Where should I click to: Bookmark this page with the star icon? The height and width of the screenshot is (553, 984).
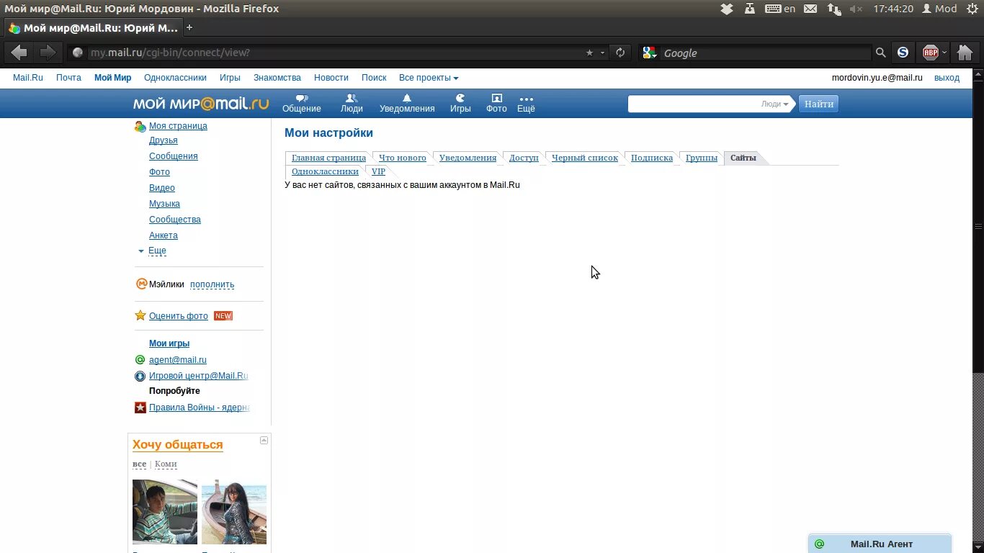(590, 53)
